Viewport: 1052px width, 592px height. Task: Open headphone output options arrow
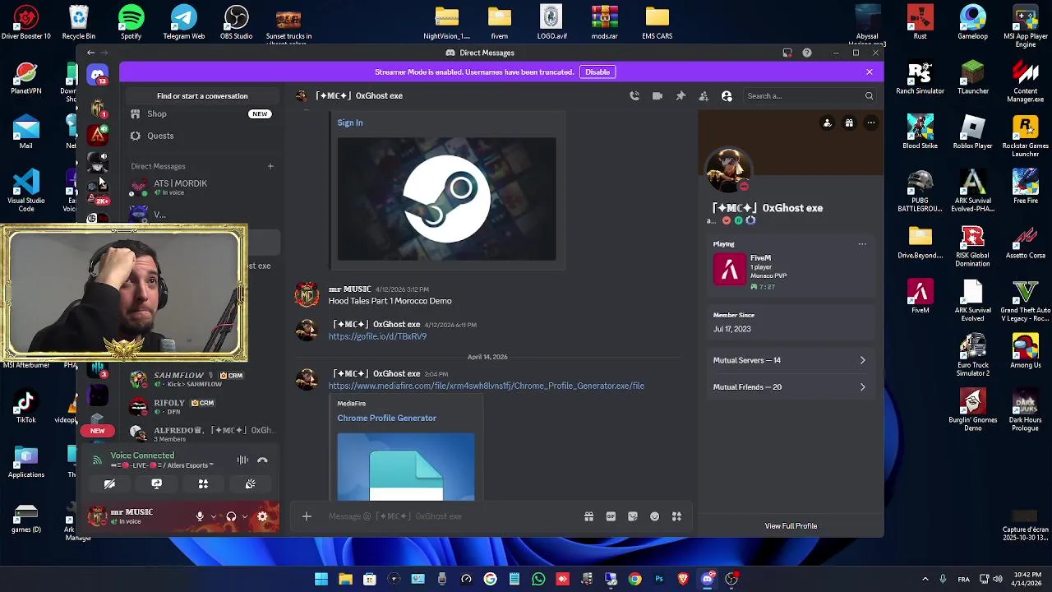click(x=245, y=517)
